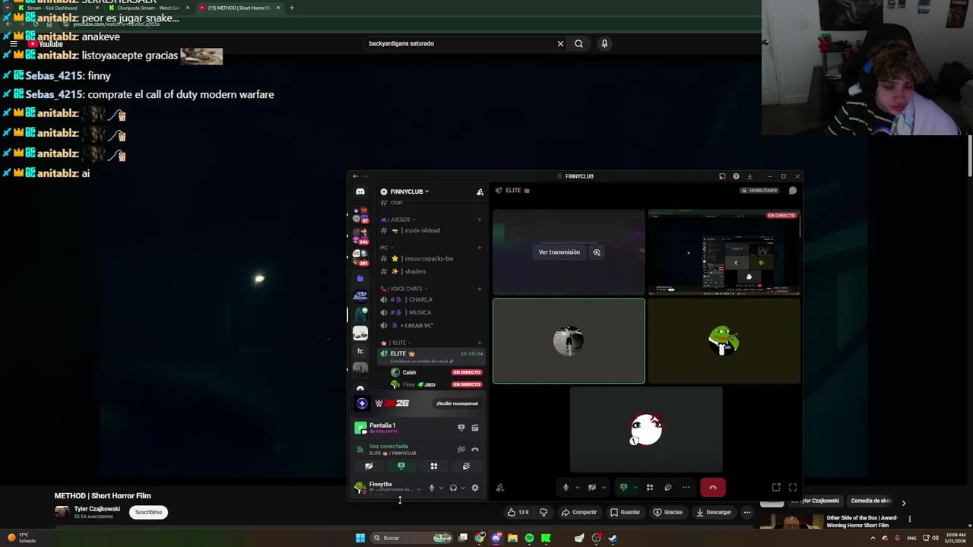
Task: Enter Discord call fullscreen mode
Action: 792,487
